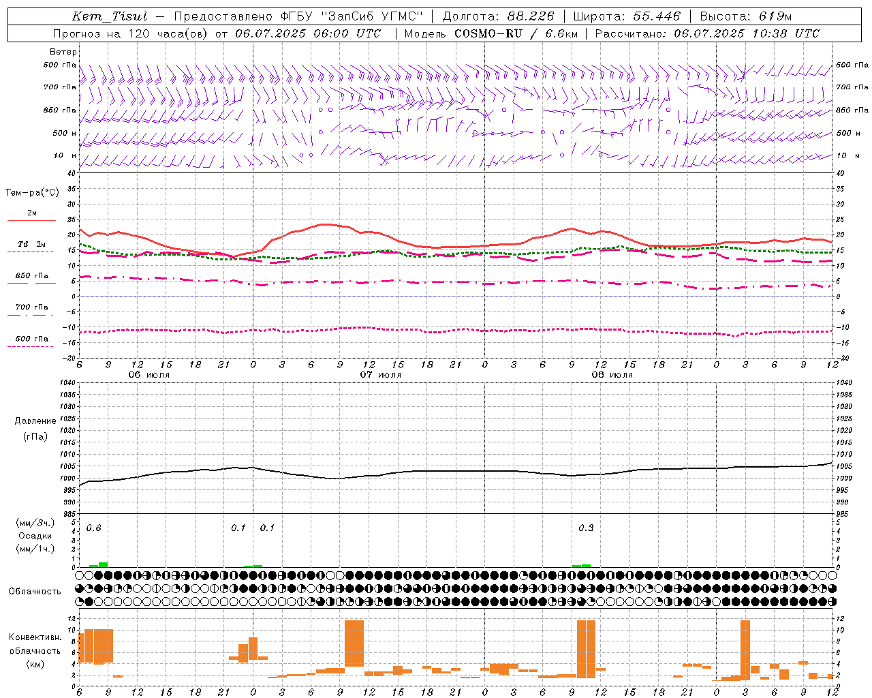
Task: Click the '(км)' convective height unit label
Action: 35,665
